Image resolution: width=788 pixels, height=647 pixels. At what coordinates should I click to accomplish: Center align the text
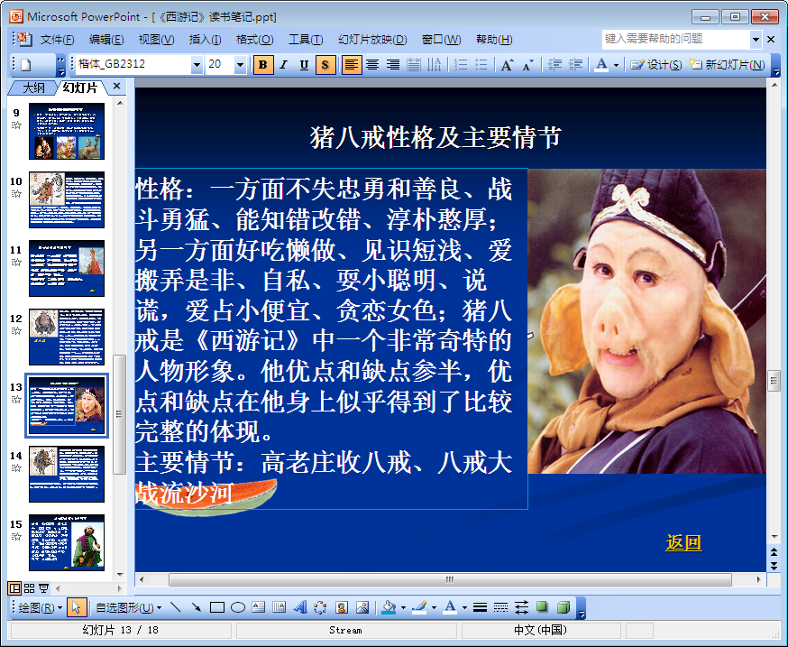372,64
